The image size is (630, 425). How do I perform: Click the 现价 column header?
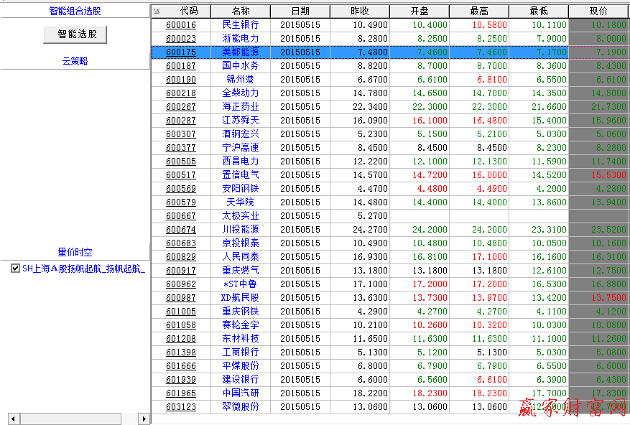[x=598, y=11]
